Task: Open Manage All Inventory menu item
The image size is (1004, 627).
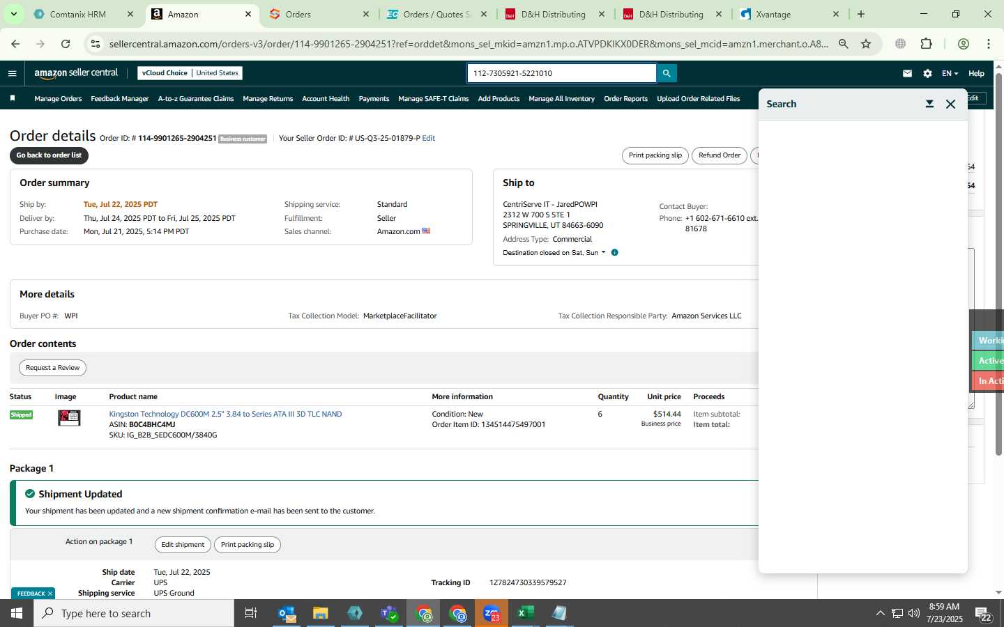Action: click(561, 99)
